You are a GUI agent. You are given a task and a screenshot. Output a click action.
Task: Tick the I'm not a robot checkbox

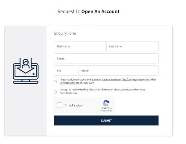coord(59,105)
